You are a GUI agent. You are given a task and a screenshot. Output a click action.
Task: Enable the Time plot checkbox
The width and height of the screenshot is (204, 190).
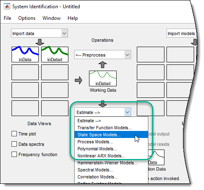14,134
